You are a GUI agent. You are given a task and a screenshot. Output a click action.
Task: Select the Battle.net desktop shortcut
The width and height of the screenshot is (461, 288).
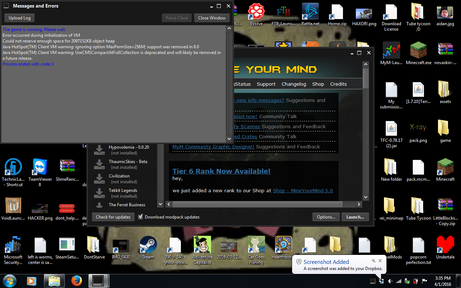click(310, 14)
